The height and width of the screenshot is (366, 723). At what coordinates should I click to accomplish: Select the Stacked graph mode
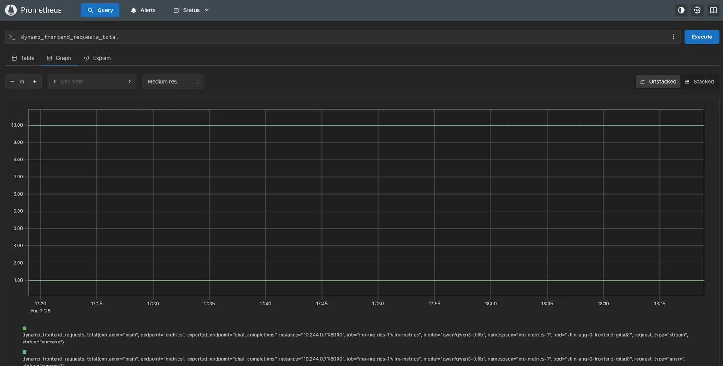point(700,81)
